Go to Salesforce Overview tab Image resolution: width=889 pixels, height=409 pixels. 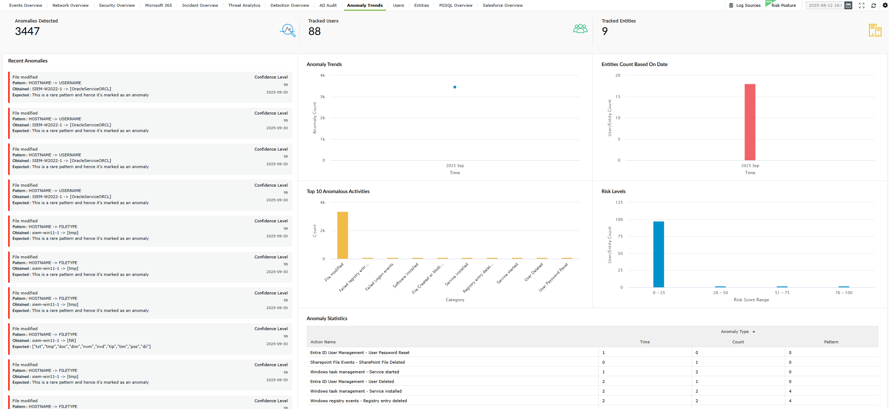pyautogui.click(x=503, y=5)
